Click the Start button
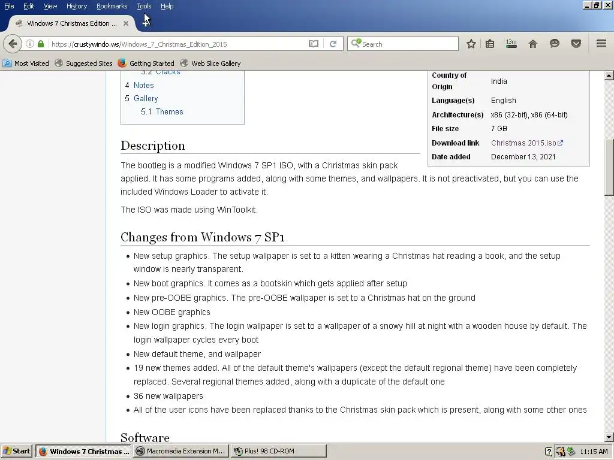Screen dimensions: 614x460 point(16,451)
